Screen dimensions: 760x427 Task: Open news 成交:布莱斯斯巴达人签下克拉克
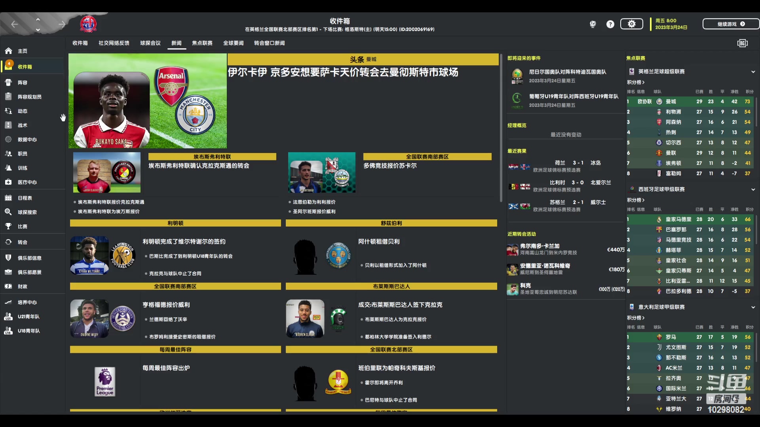tap(400, 305)
